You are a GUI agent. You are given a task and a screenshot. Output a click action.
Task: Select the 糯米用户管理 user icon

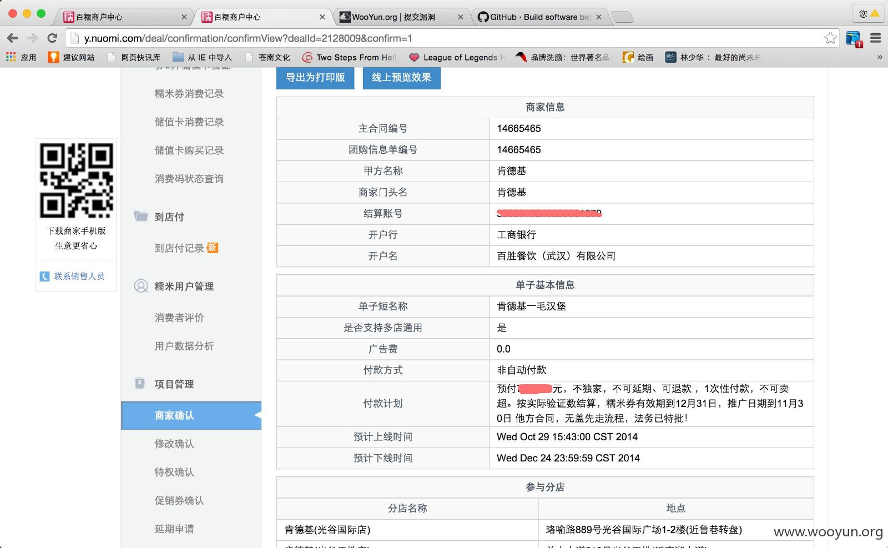(141, 286)
